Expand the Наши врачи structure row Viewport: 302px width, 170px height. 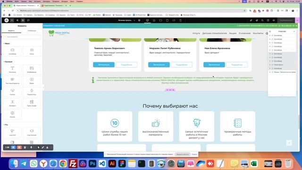coord(270,65)
